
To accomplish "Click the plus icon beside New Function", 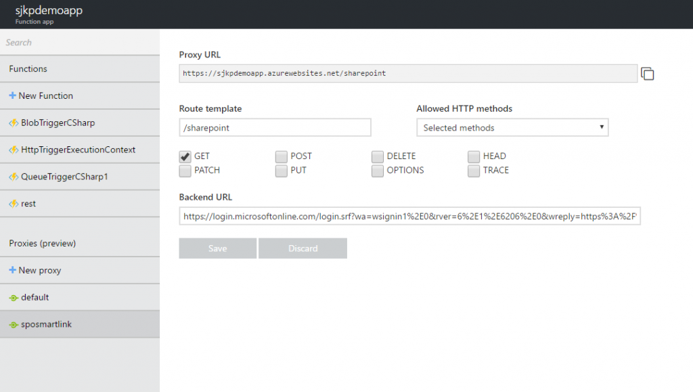I will click(13, 96).
